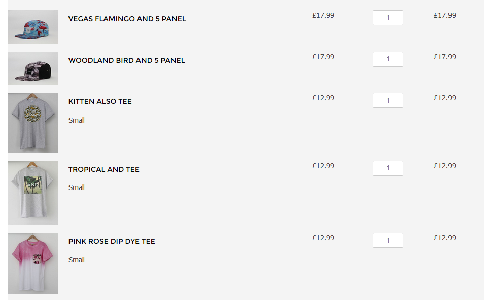Viewport: 485px width, 300px height.
Task: Click unit price left of Vegas Flamingo quantity
Action: 323,15
